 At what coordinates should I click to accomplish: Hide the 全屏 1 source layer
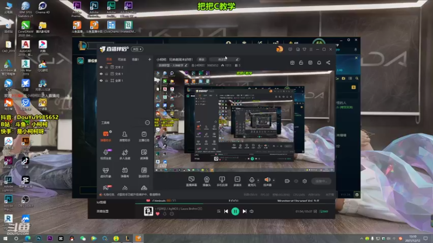101,80
